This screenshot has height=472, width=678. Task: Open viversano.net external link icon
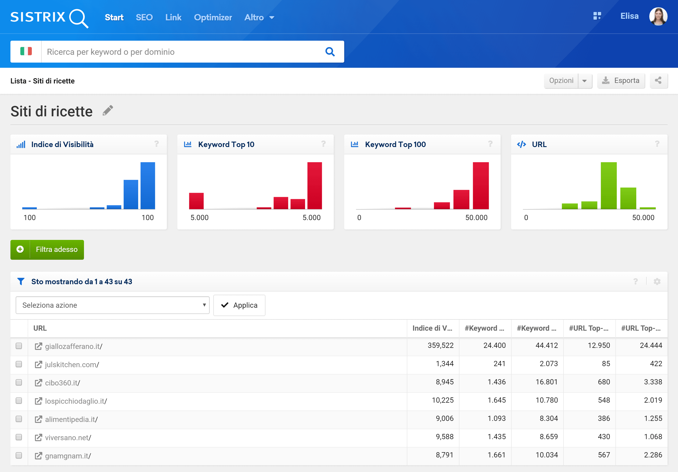coord(38,437)
